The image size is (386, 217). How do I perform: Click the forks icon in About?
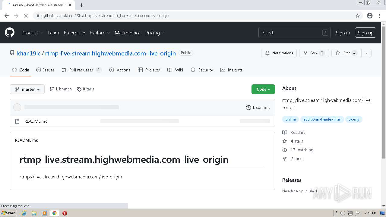click(x=285, y=159)
